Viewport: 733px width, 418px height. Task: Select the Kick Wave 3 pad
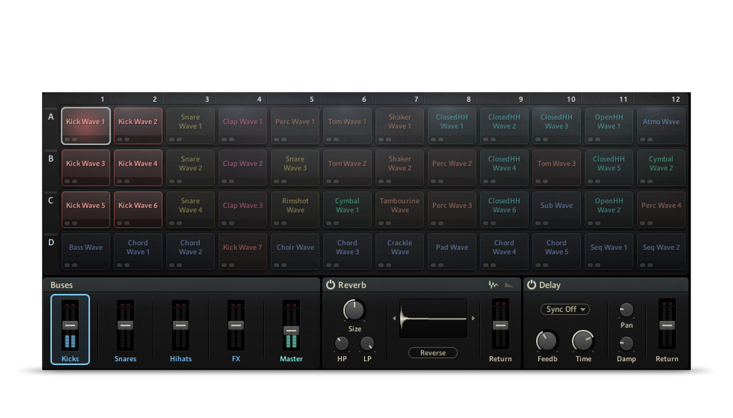coord(86,168)
